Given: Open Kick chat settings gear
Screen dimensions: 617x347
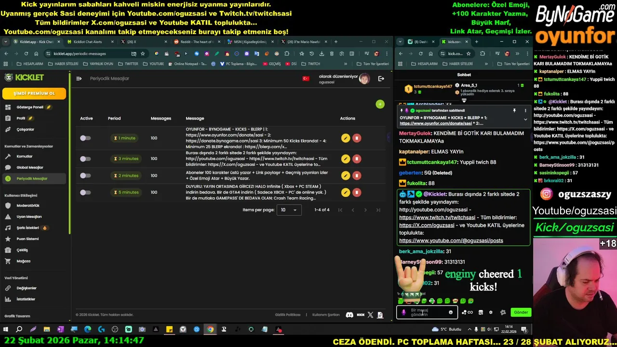Looking at the screenshot, I should coord(491,312).
